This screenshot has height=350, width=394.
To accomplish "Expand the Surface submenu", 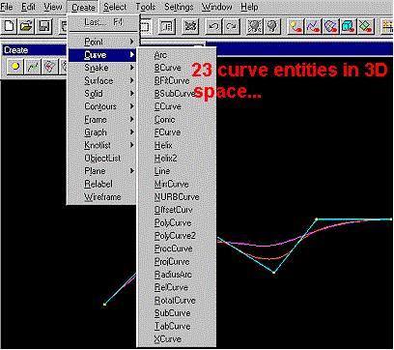I will pos(102,80).
